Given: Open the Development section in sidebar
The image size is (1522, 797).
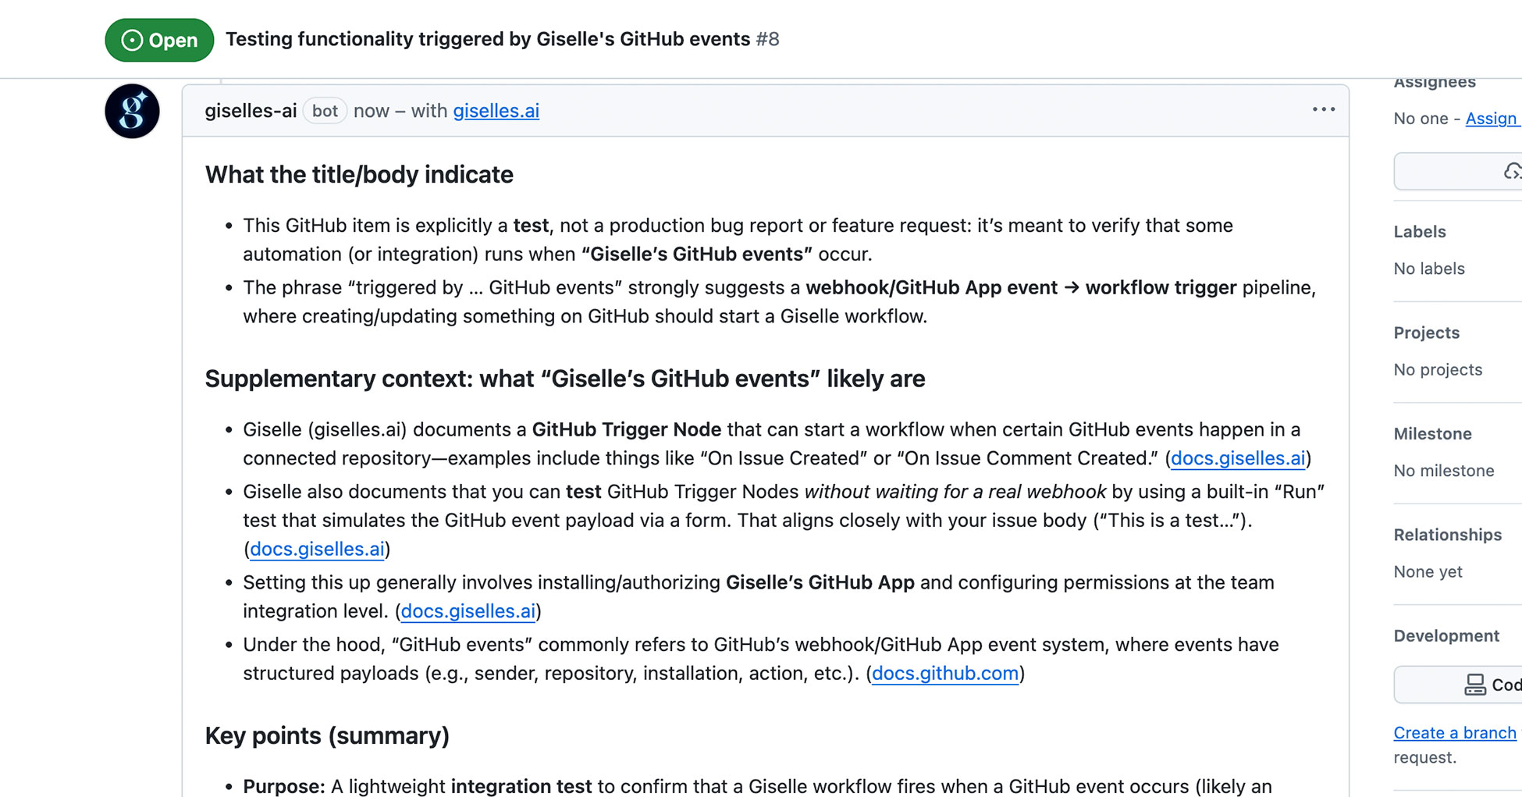Looking at the screenshot, I should point(1446,635).
